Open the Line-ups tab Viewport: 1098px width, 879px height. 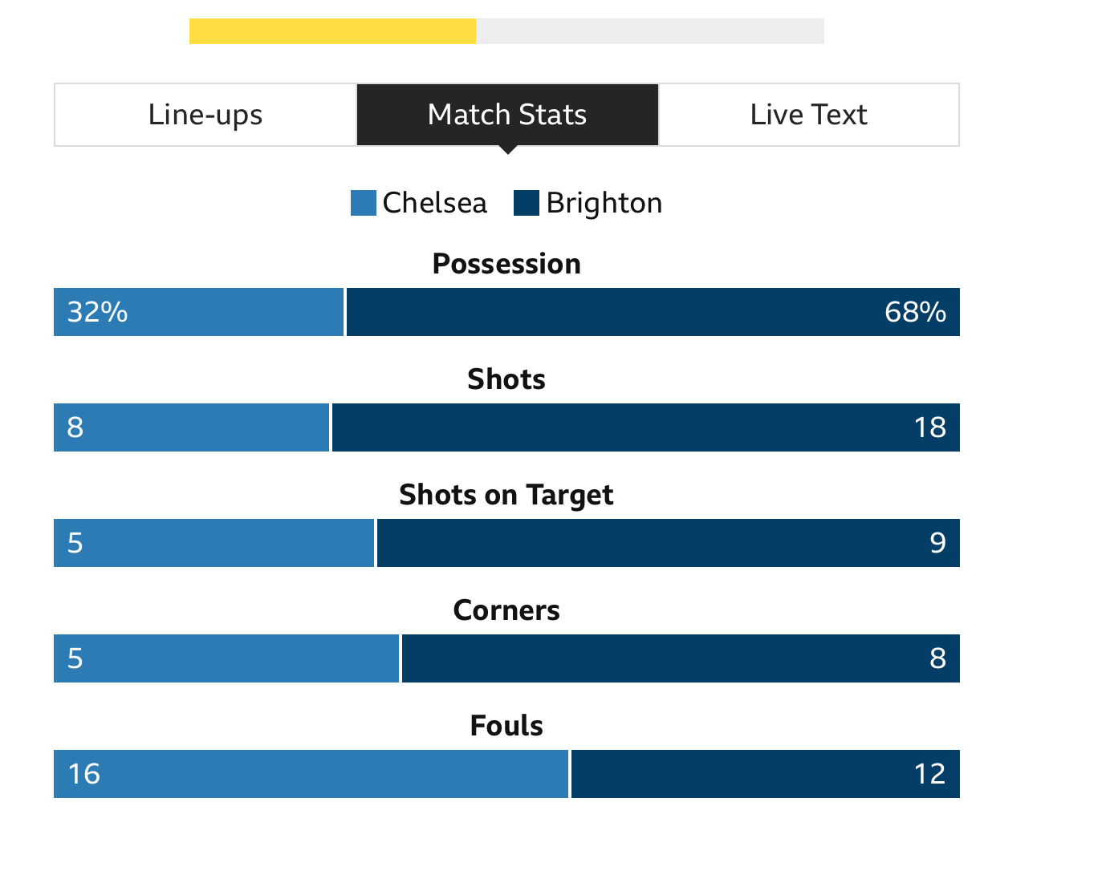[205, 115]
